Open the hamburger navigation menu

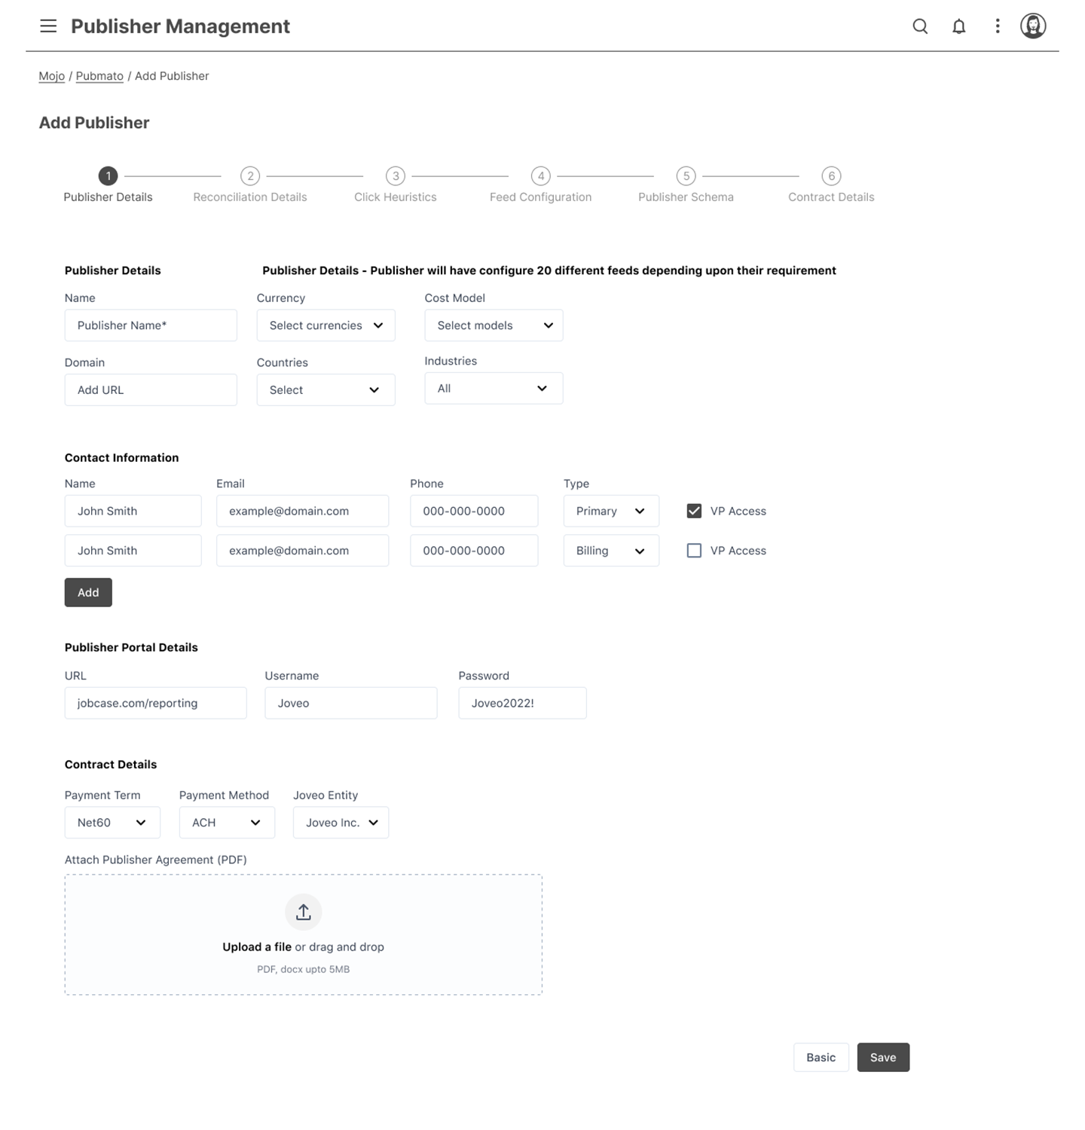point(48,26)
